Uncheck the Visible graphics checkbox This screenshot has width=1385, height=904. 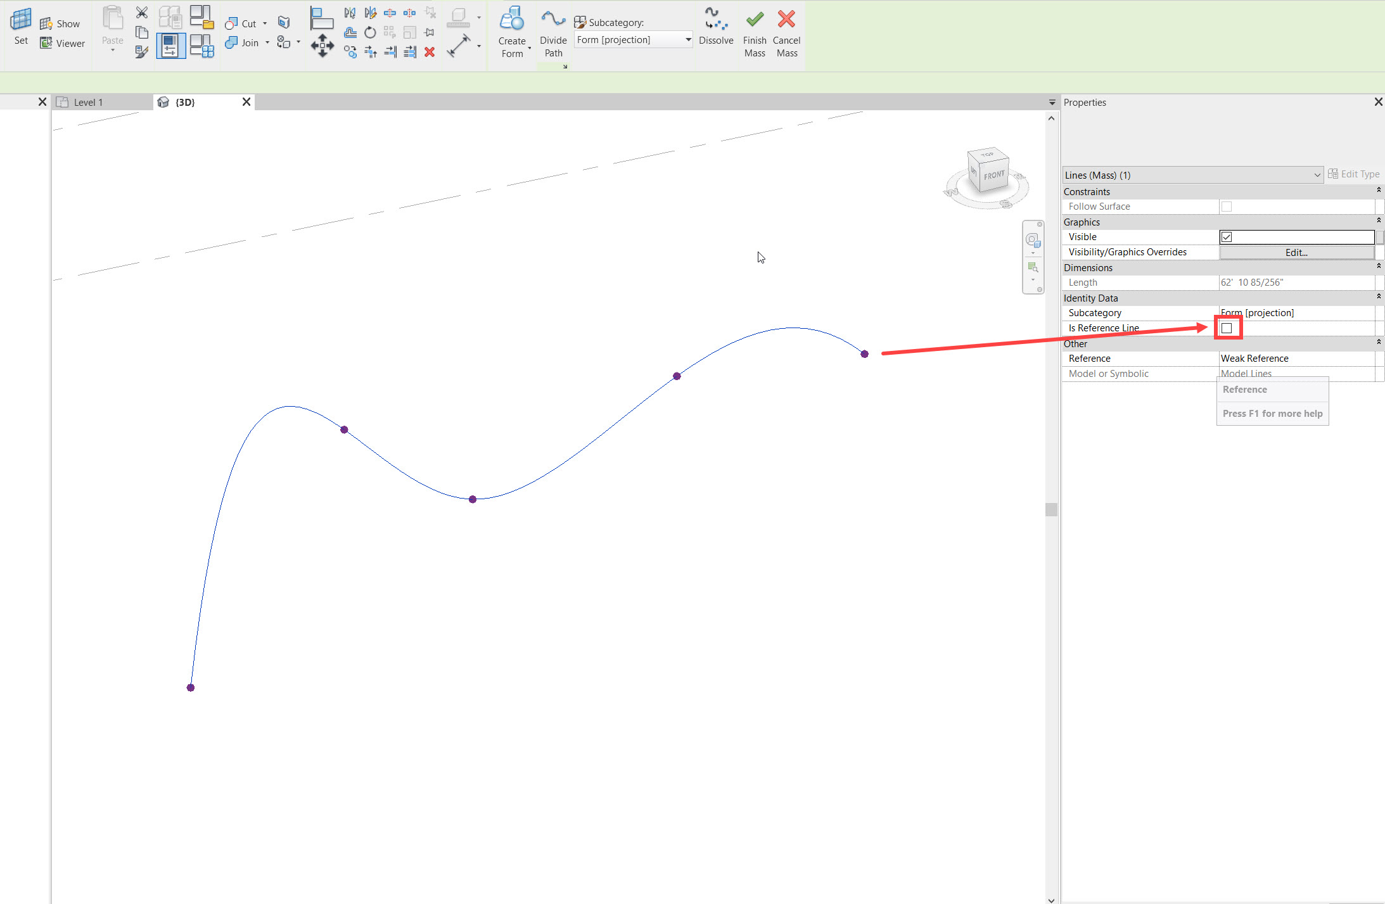click(x=1227, y=236)
